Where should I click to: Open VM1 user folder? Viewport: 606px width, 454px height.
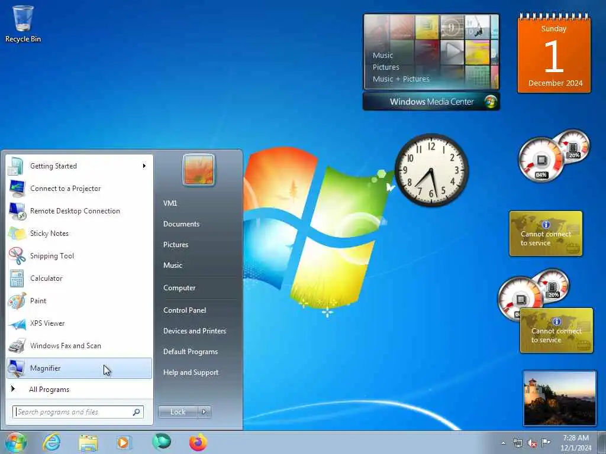click(x=170, y=203)
